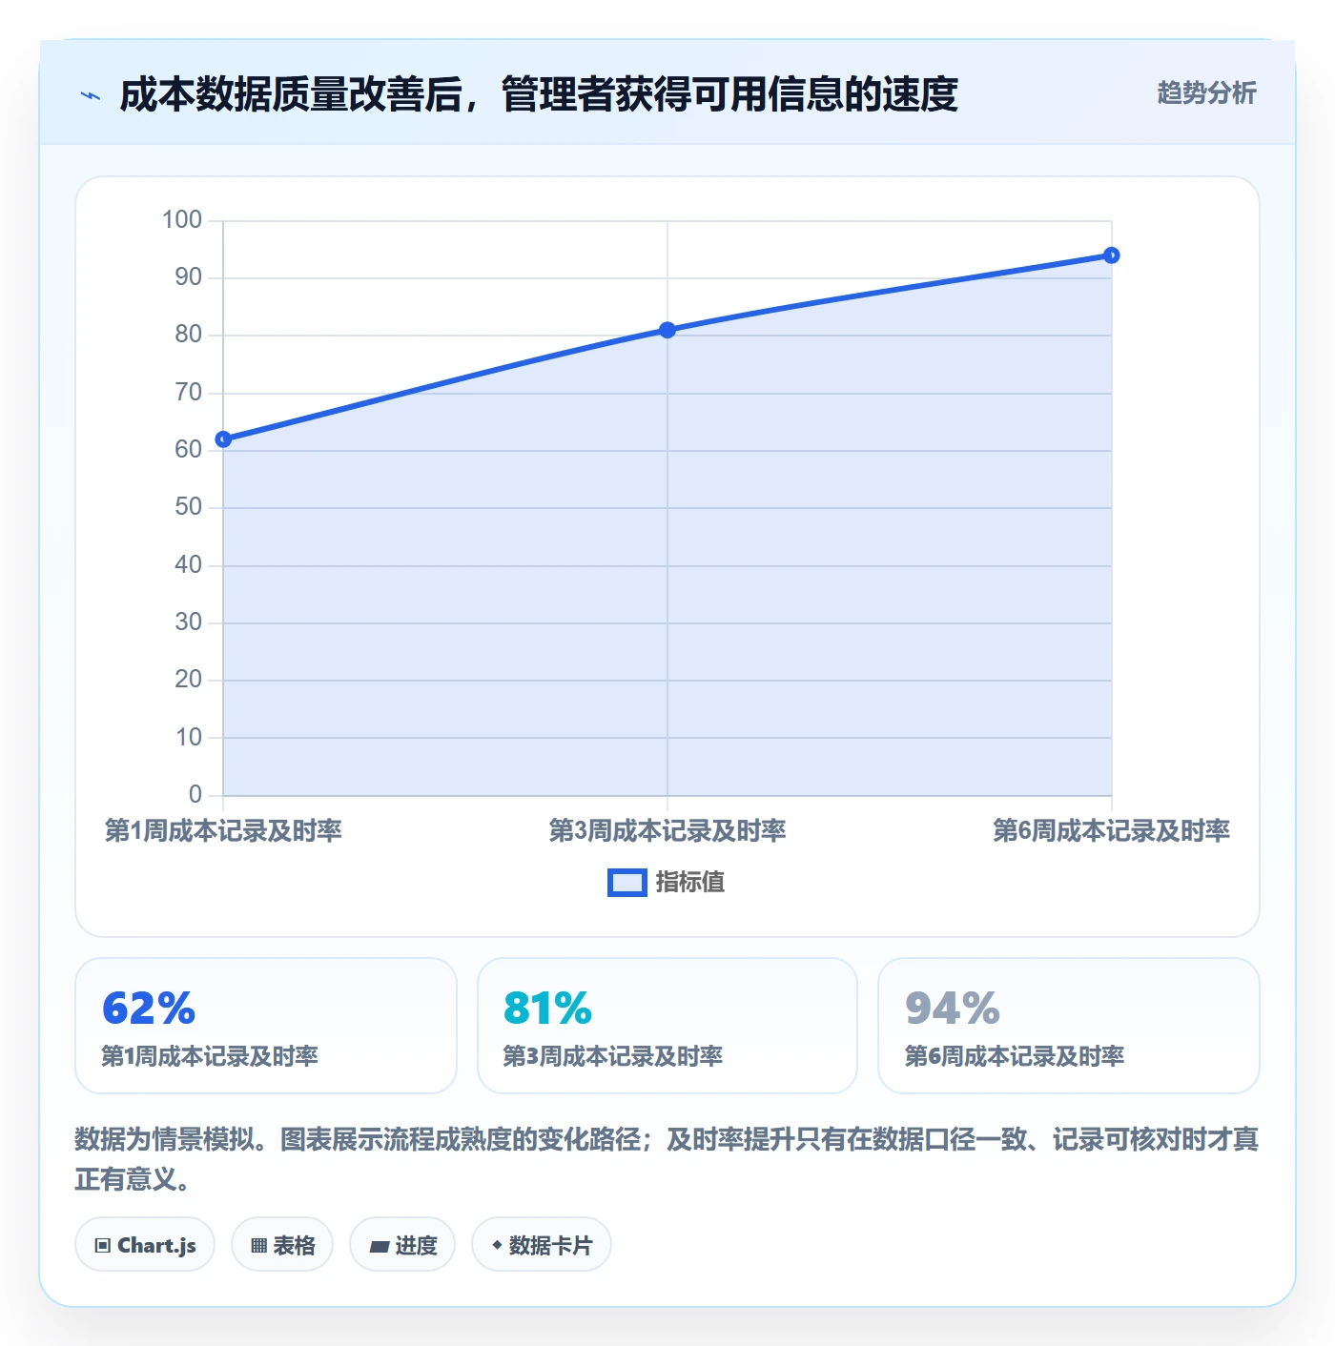Click the Chart.js tag chip
This screenshot has width=1335, height=1346.
click(145, 1244)
